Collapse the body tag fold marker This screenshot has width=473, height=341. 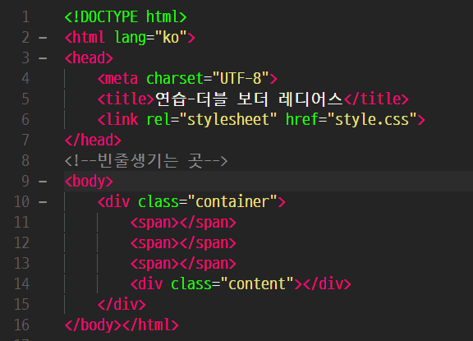[43, 182]
